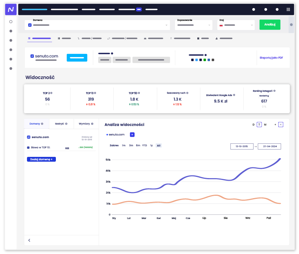Expand the Domena dropdown
299x254 pixels.
pos(97,25)
